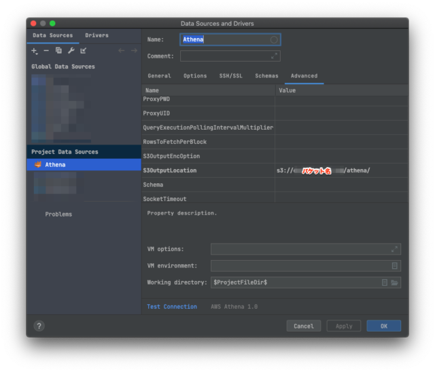Browse folder for Working directory
Screen dimensions: 435x372
394,282
